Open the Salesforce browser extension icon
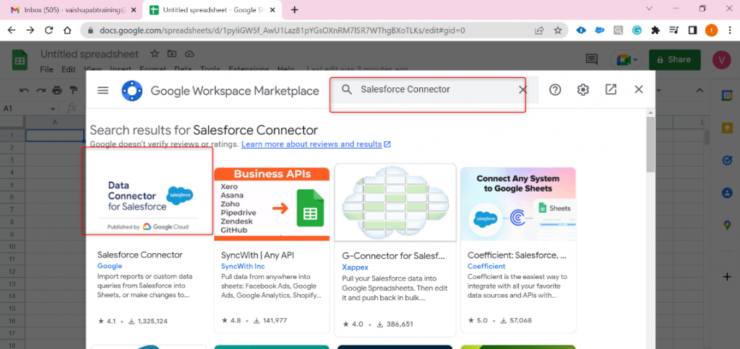Image resolution: width=740 pixels, height=349 pixels. 600,30
